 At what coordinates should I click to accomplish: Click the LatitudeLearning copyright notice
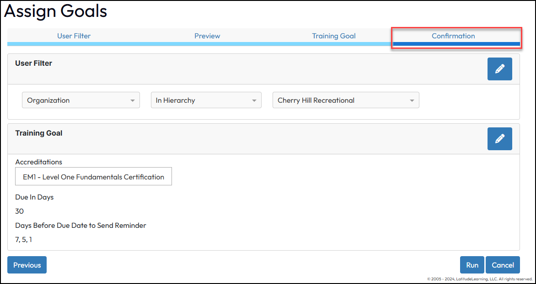(479, 279)
